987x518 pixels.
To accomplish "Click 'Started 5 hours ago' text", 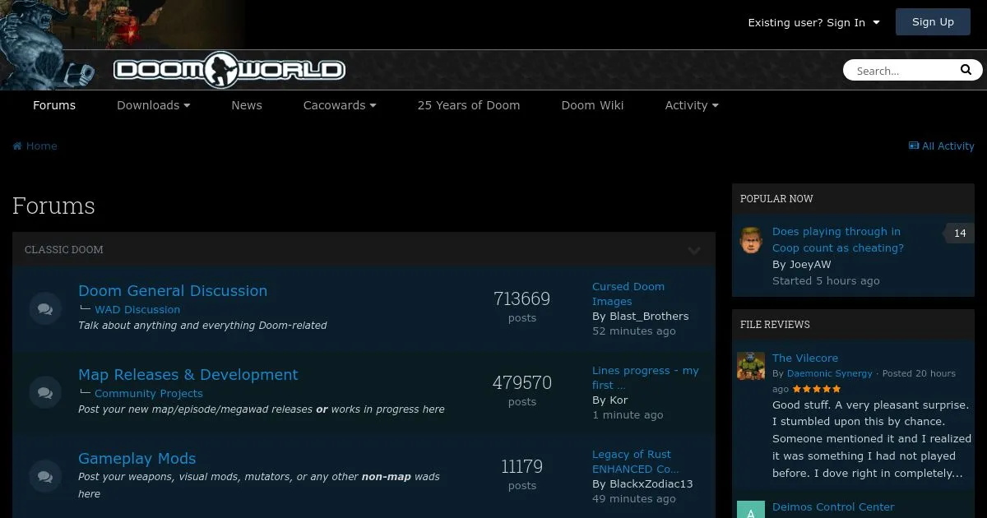I will [x=826, y=281].
